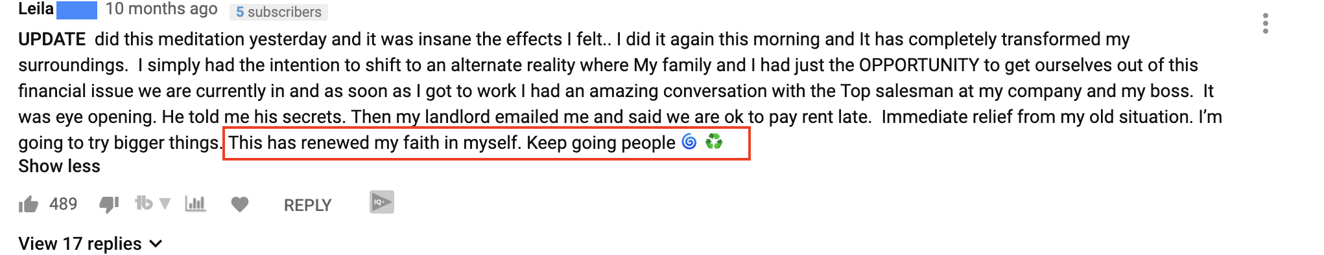Click the green recycling emoji
Image resolution: width=1324 pixels, height=255 pixels.
714,142
